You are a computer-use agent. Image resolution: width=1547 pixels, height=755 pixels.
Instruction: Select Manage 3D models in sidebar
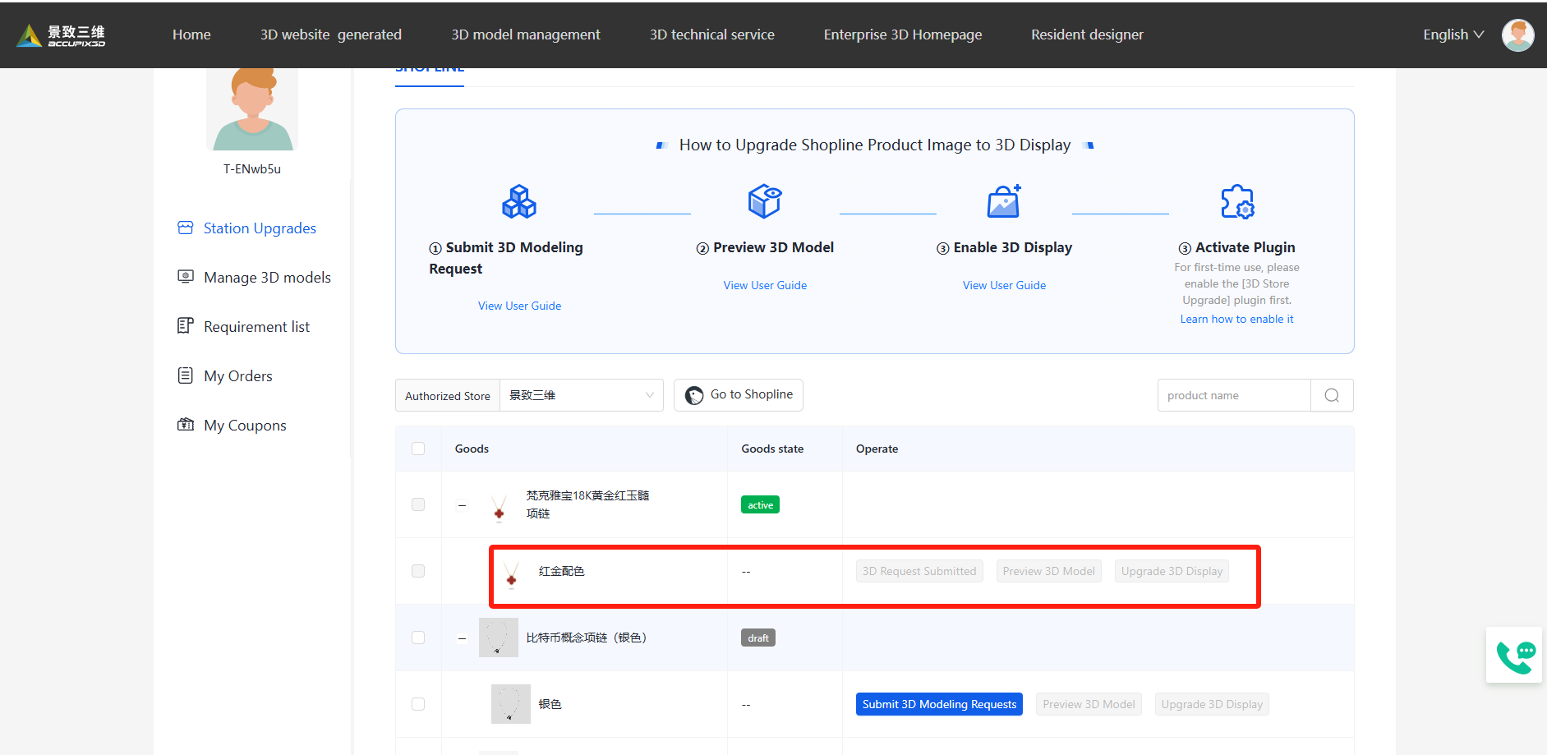267,278
